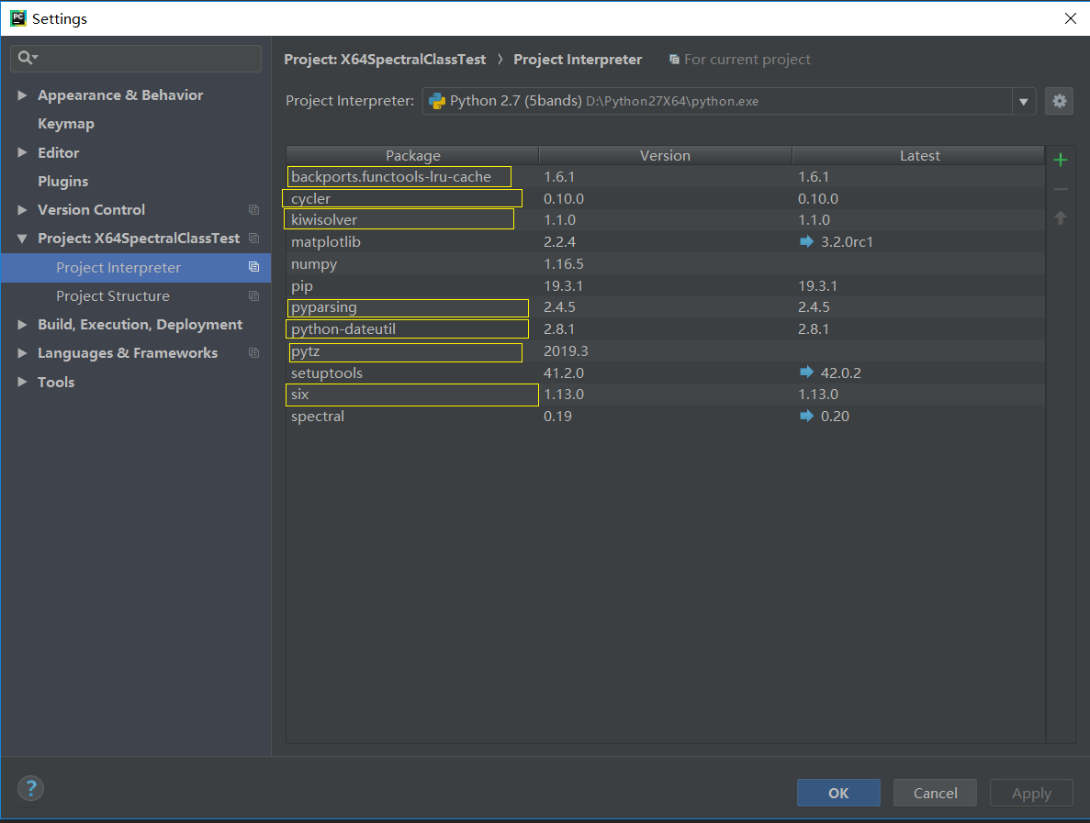Viewport: 1090px width, 823px height.
Task: Collapse the Project: X64SpectralClassTest section
Action: pyautogui.click(x=22, y=239)
